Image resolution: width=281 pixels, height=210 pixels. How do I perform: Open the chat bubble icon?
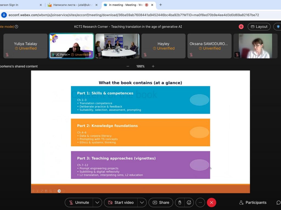[278, 202]
